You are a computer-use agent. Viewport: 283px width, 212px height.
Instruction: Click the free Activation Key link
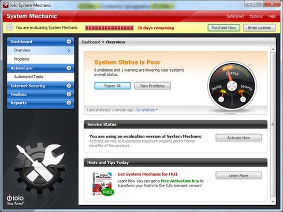(x=180, y=181)
